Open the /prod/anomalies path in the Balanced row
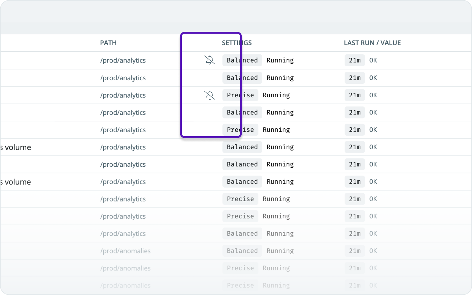Image resolution: width=472 pixels, height=295 pixels. tap(125, 251)
